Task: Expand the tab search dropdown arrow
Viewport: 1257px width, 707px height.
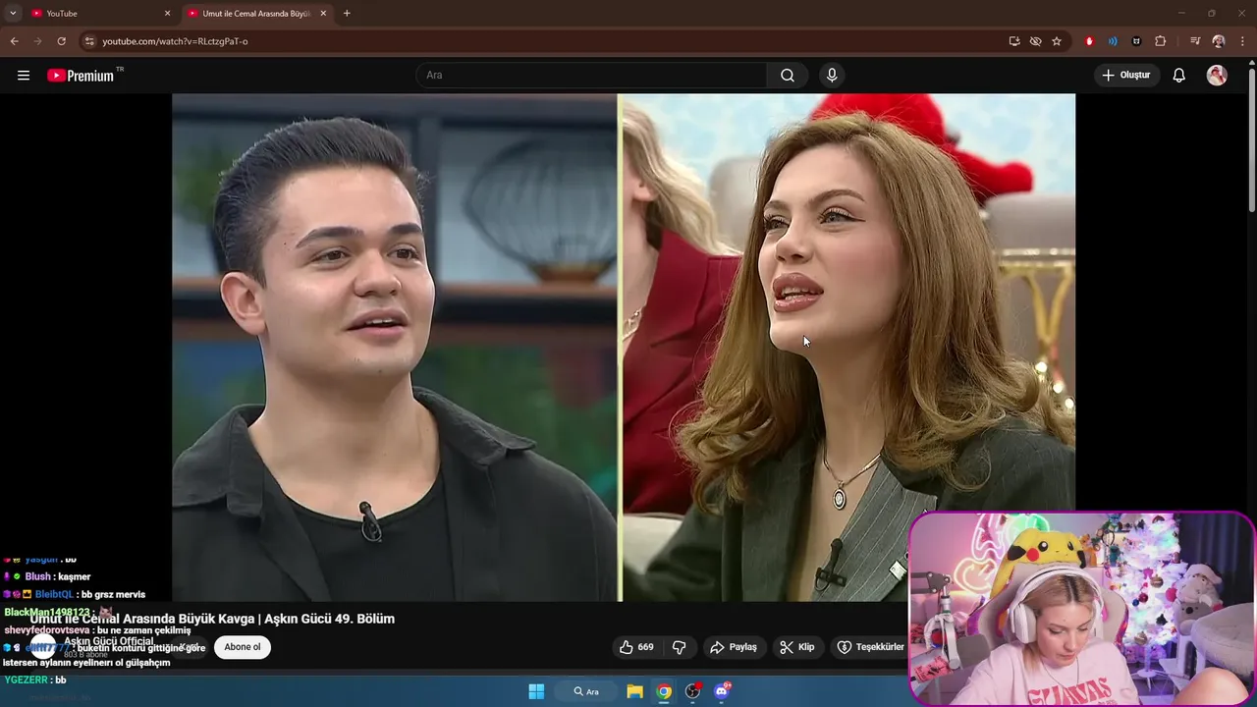Action: click(x=13, y=13)
